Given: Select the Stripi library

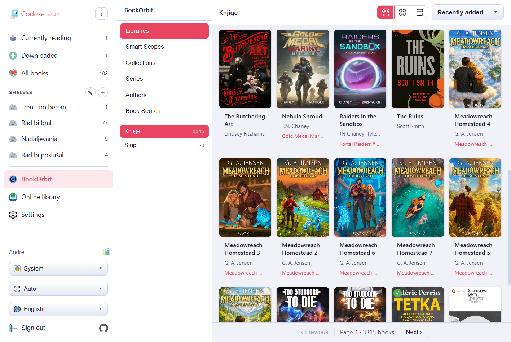Looking at the screenshot, I should point(164,145).
